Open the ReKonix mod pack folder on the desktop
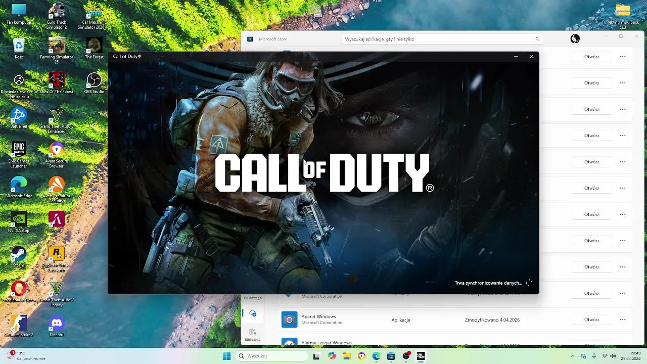 pyautogui.click(x=623, y=15)
